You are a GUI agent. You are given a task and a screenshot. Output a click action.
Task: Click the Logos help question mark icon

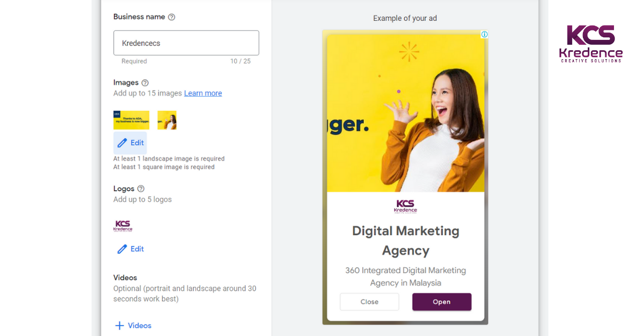pos(141,189)
